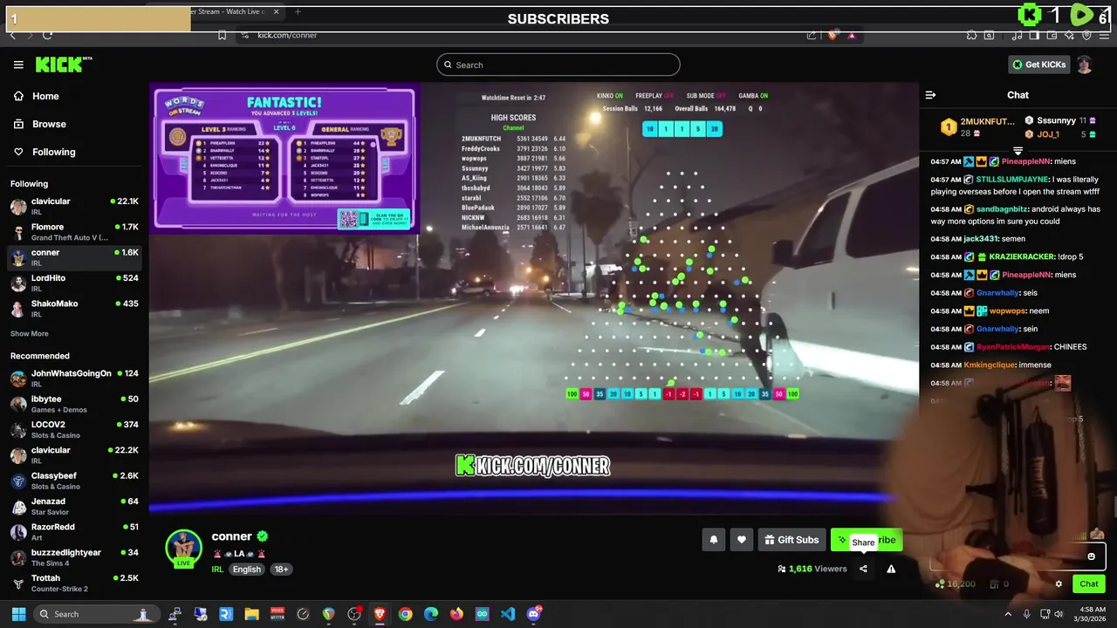Click the IRL category link
The height and width of the screenshot is (628, 1117).
pyautogui.click(x=217, y=569)
